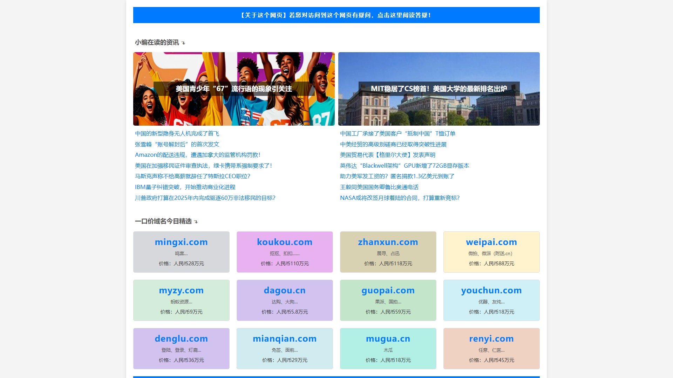Open the teenagers "67" slang article image
673x378 pixels.
coord(234,89)
